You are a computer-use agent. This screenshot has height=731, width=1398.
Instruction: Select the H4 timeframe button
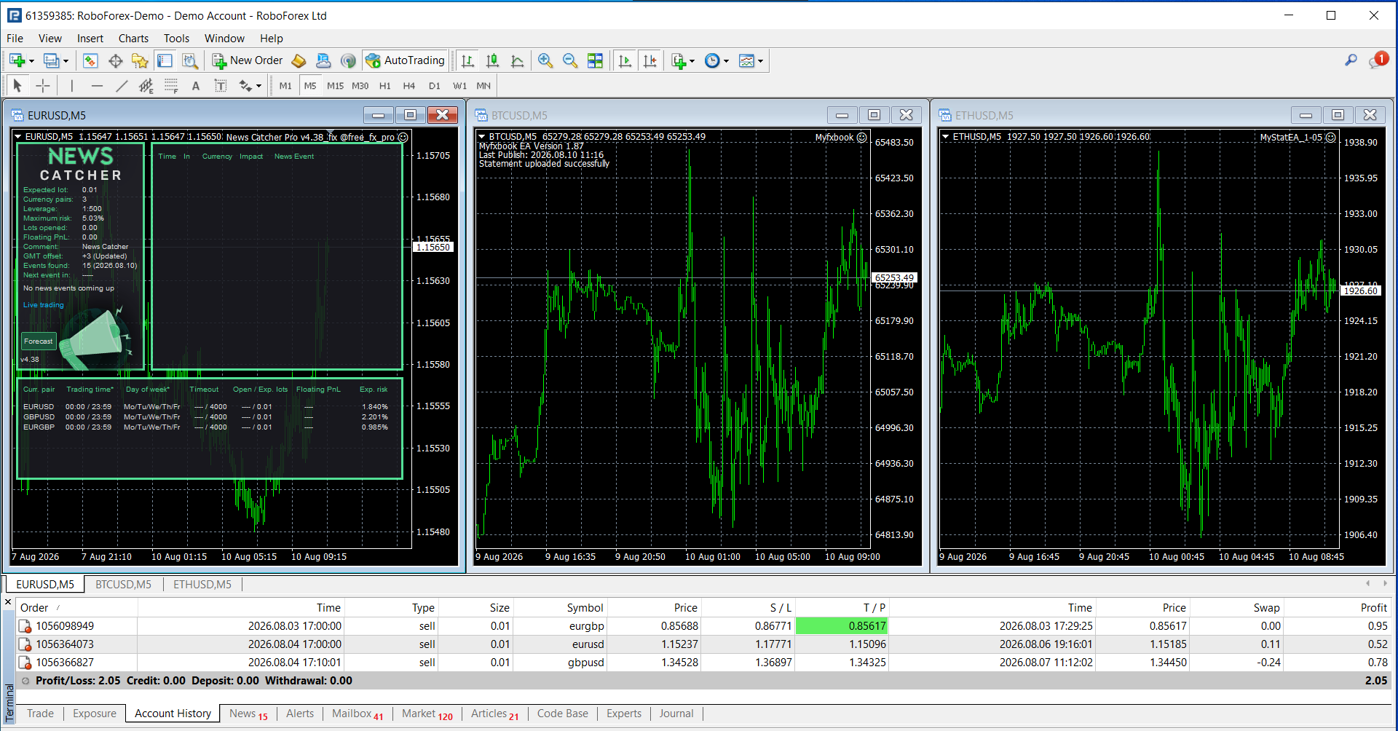[409, 86]
